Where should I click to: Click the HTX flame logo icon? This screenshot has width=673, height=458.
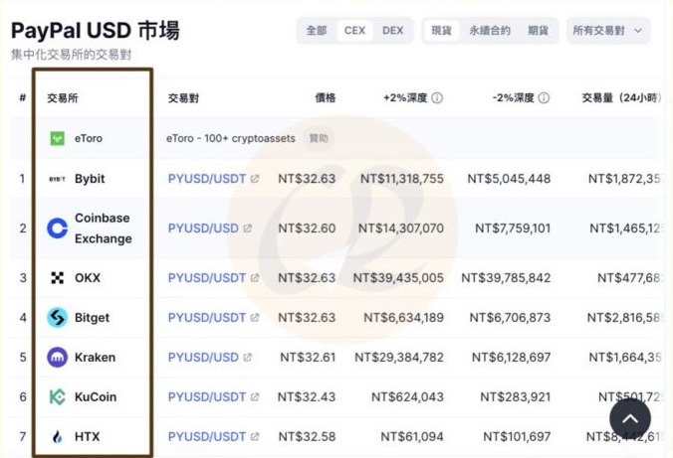(x=57, y=436)
